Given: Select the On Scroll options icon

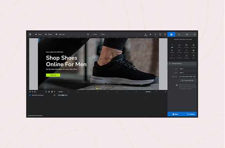Looking at the screenshot, I should [179, 51].
